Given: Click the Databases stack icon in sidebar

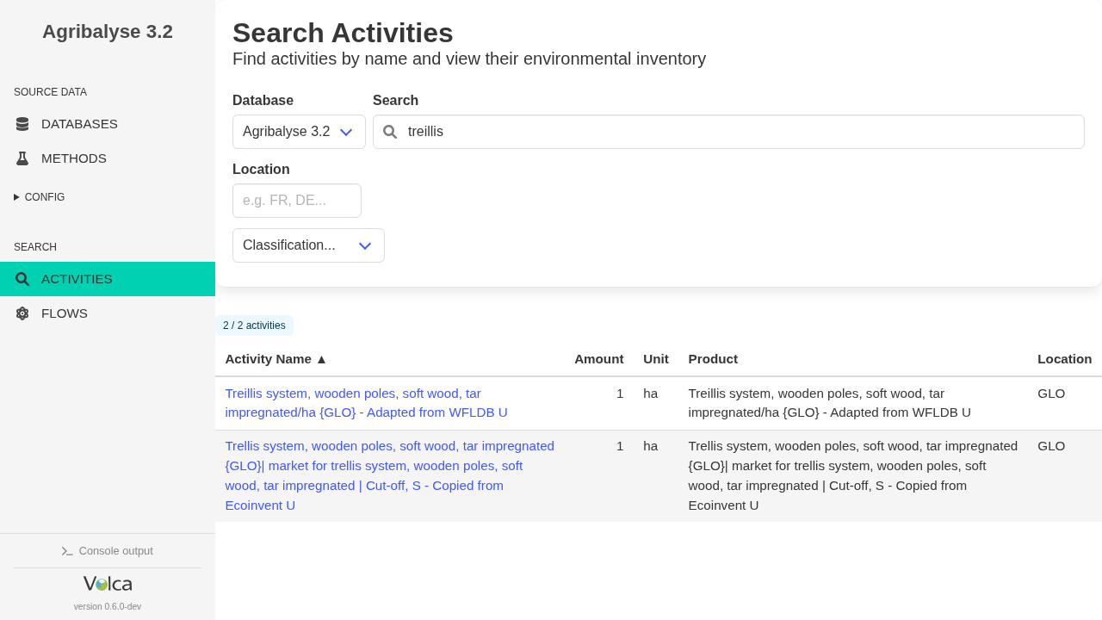Looking at the screenshot, I should coord(22,124).
